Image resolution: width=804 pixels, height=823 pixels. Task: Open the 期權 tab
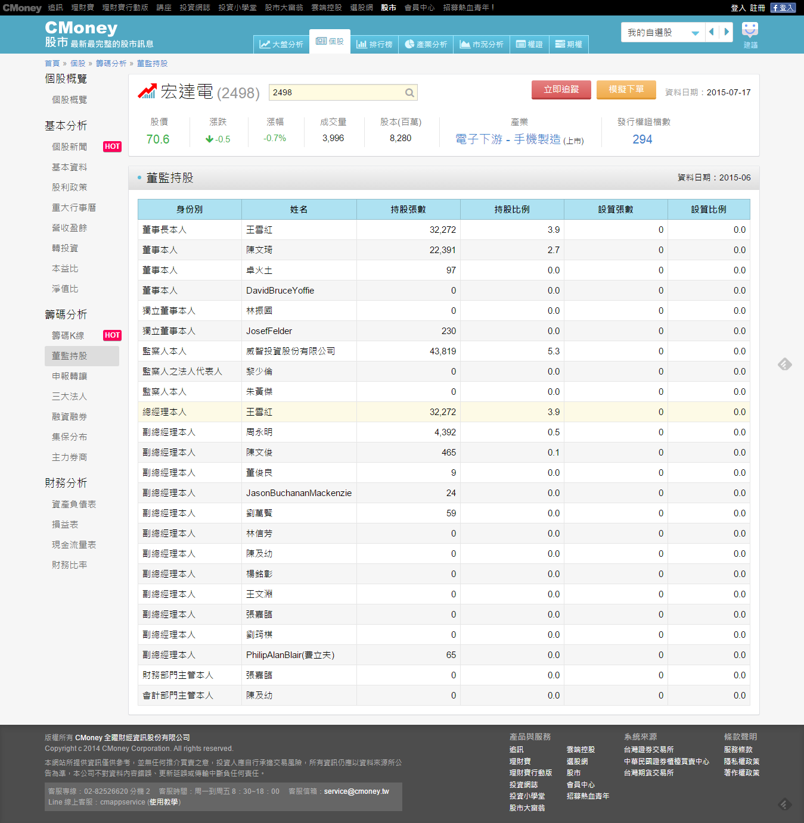569,44
